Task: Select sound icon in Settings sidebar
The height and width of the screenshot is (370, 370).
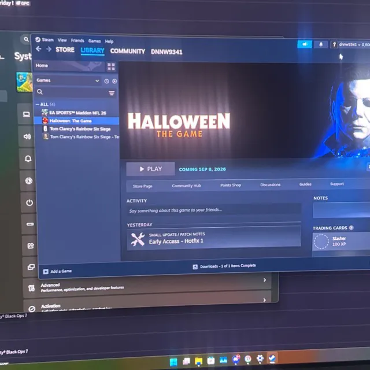Action: 27,136
